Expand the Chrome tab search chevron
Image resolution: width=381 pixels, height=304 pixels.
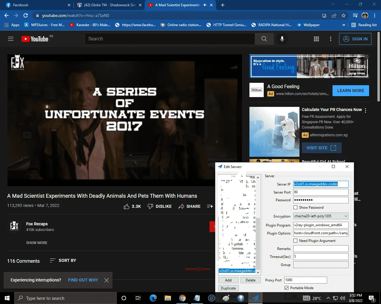pyautogui.click(x=333, y=4)
